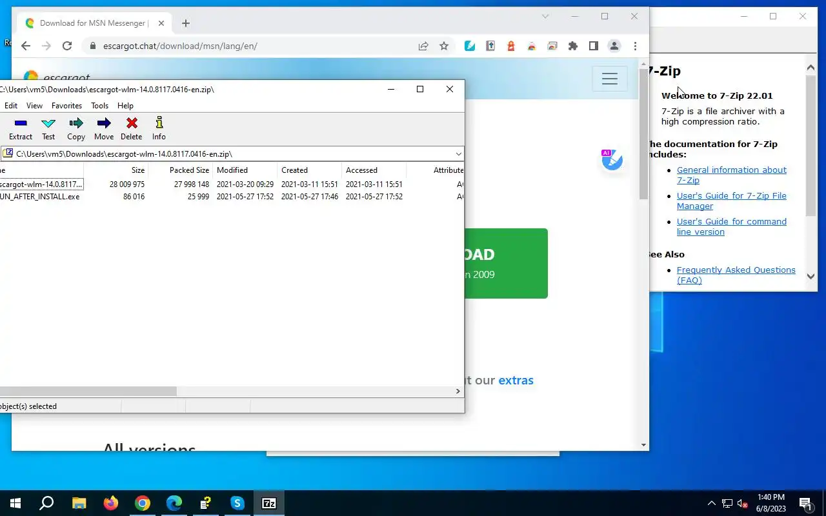Open the Chrome tab search chevron
The width and height of the screenshot is (826, 516).
pos(545,16)
